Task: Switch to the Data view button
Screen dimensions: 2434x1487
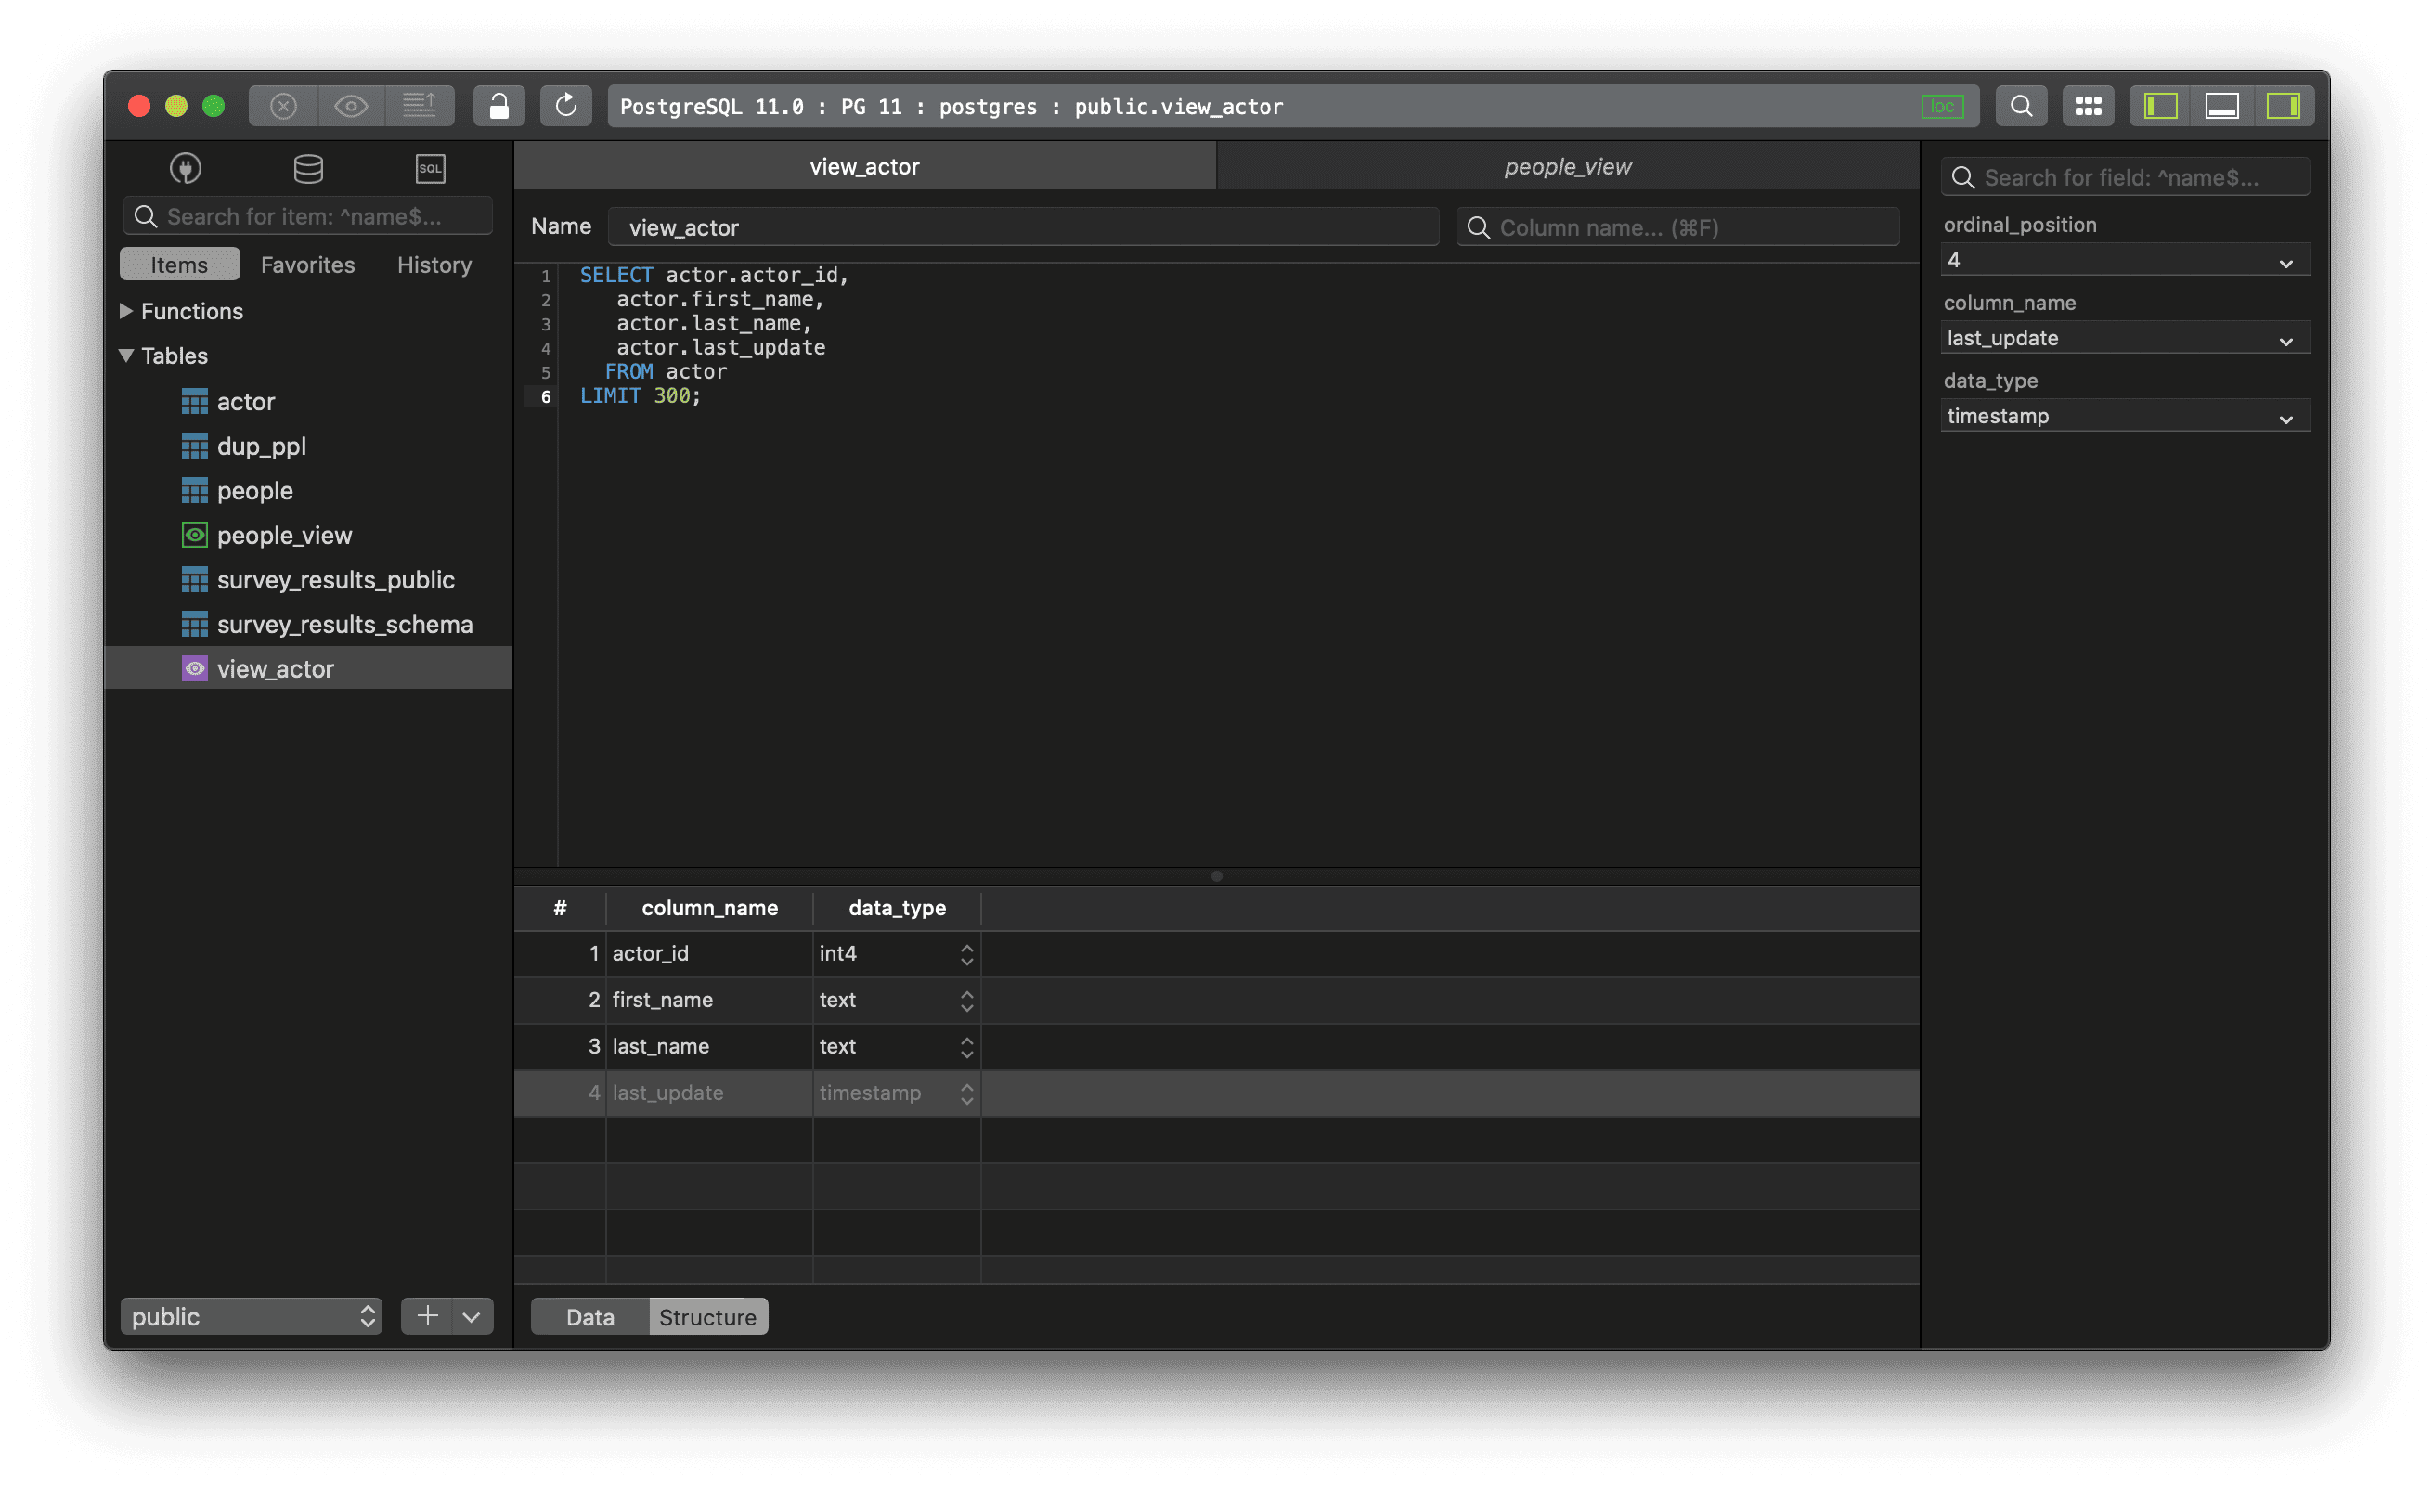Action: pos(589,1317)
